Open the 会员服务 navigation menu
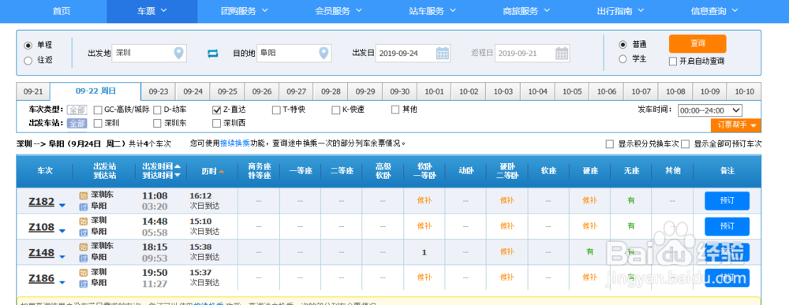 338,11
